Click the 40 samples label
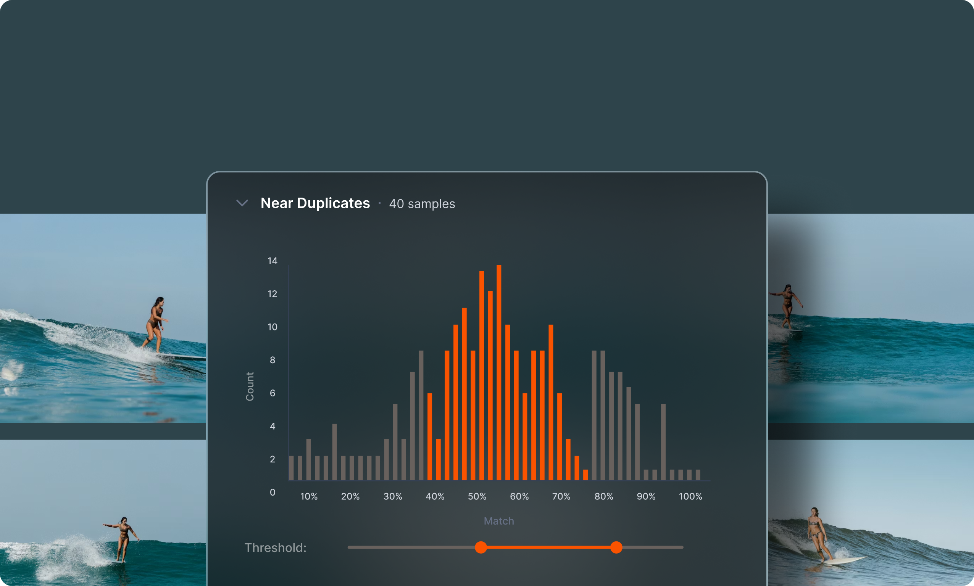Screen dimensions: 974x586 click(x=422, y=204)
